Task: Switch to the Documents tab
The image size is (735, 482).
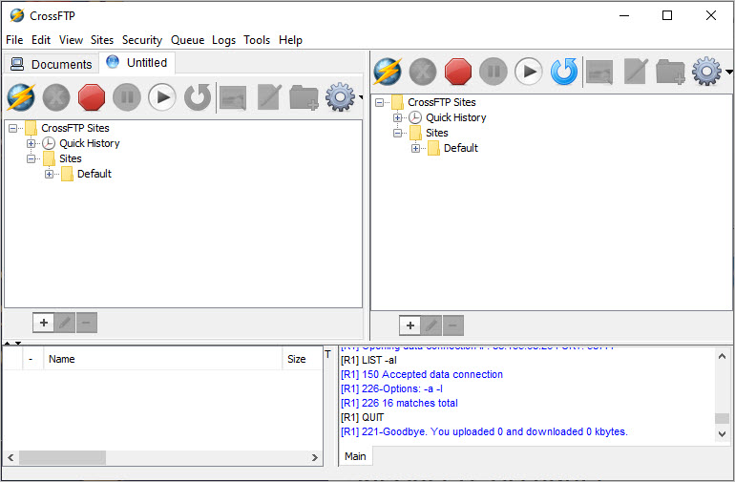Action: (52, 64)
